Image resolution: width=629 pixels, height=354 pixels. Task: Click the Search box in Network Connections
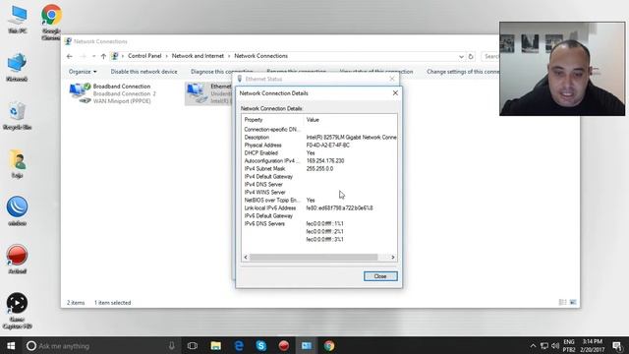pyautogui.click(x=490, y=57)
